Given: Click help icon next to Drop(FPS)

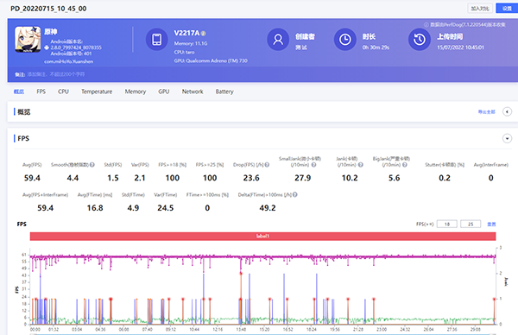Looking at the screenshot, I should [x=267, y=165].
